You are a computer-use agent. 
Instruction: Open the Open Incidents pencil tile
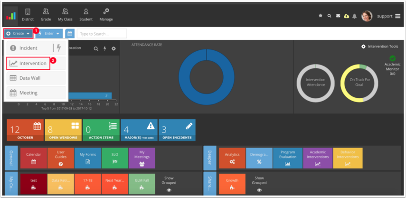[177, 130]
